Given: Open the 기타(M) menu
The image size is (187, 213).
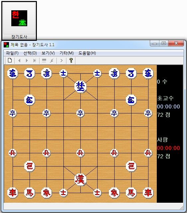Looking at the screenshot, I should pos(67,53).
